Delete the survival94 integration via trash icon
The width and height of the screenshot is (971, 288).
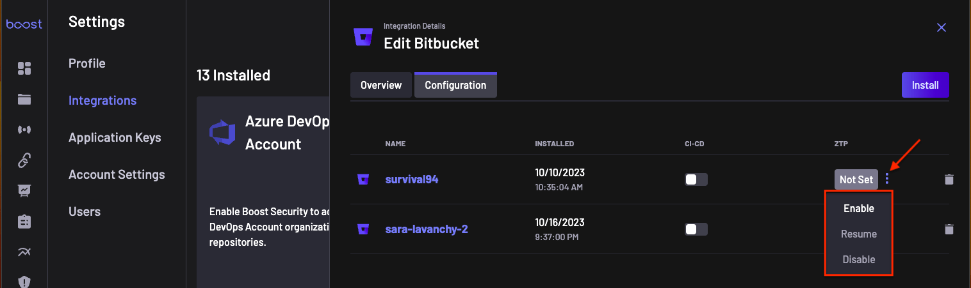point(949,179)
